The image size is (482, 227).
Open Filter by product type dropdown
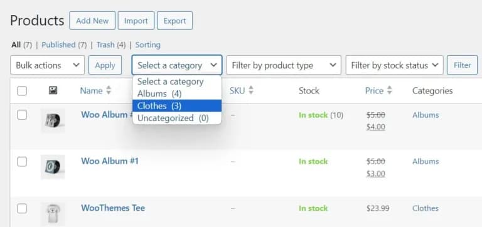284,65
